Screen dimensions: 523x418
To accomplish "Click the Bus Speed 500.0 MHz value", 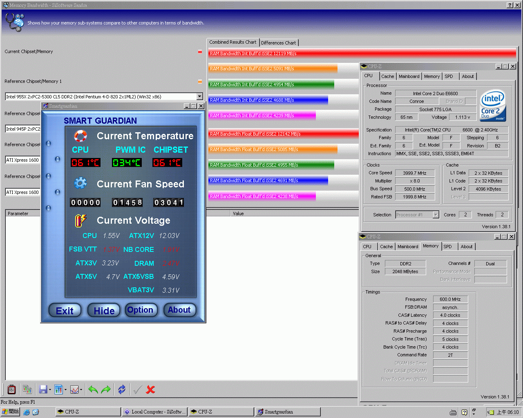I will pos(414,189).
